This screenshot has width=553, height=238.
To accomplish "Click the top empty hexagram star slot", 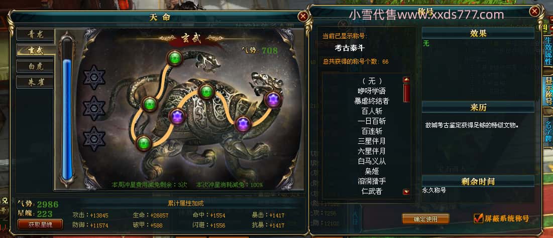I will [x=94, y=77].
